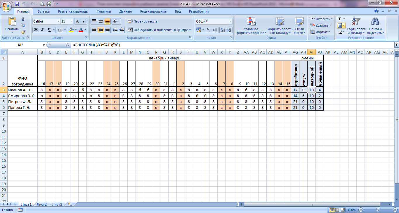Open Стили ячеек gallery
399x213 pixels.
299,26
